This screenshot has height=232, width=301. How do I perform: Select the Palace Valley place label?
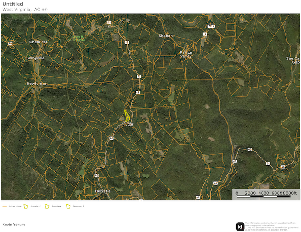point(186,54)
